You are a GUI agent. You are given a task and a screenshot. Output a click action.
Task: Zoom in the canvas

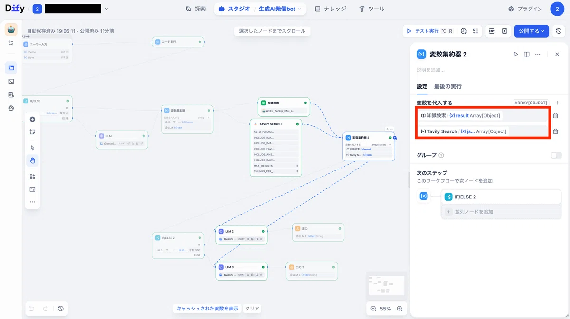tap(399, 309)
